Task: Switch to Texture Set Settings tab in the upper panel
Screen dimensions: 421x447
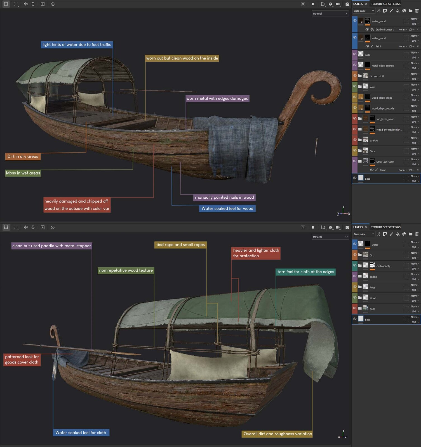Action: pos(385,4)
